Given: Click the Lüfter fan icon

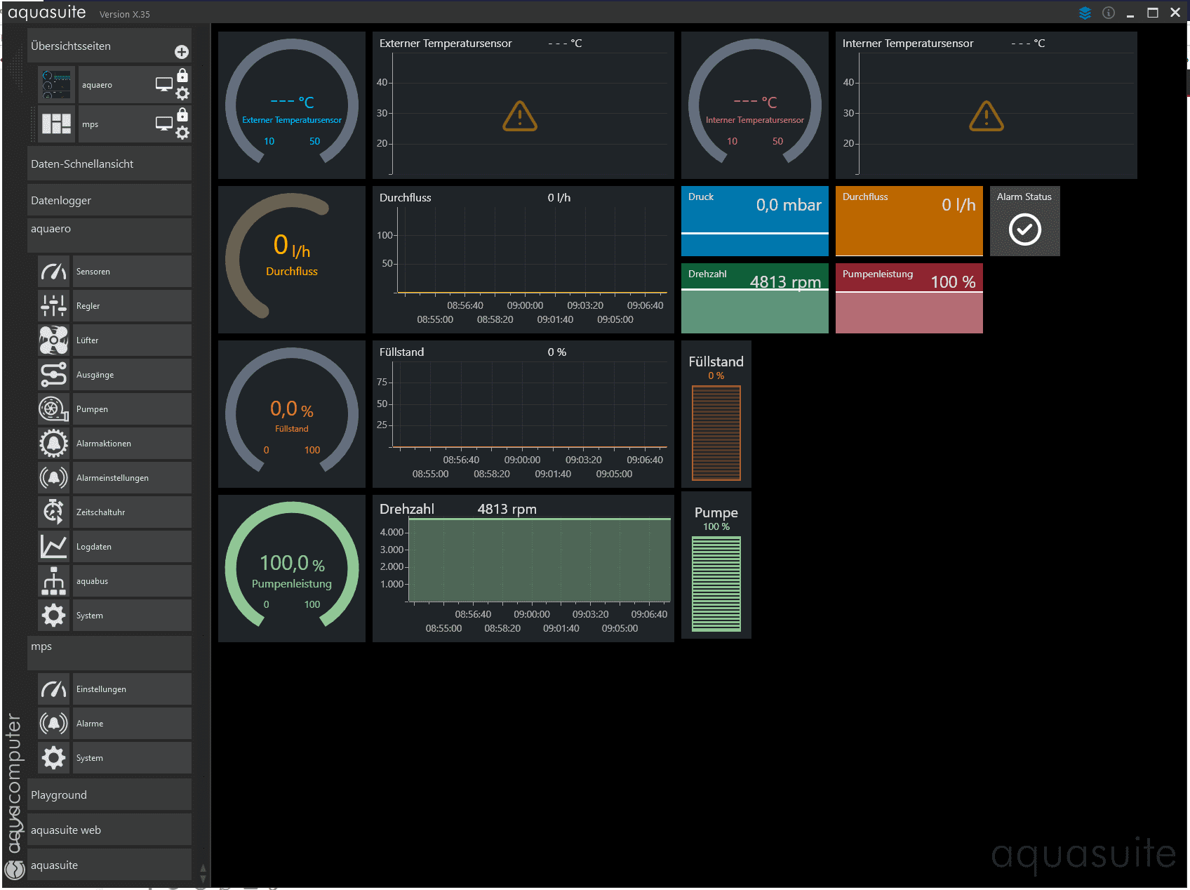Looking at the screenshot, I should pos(54,340).
